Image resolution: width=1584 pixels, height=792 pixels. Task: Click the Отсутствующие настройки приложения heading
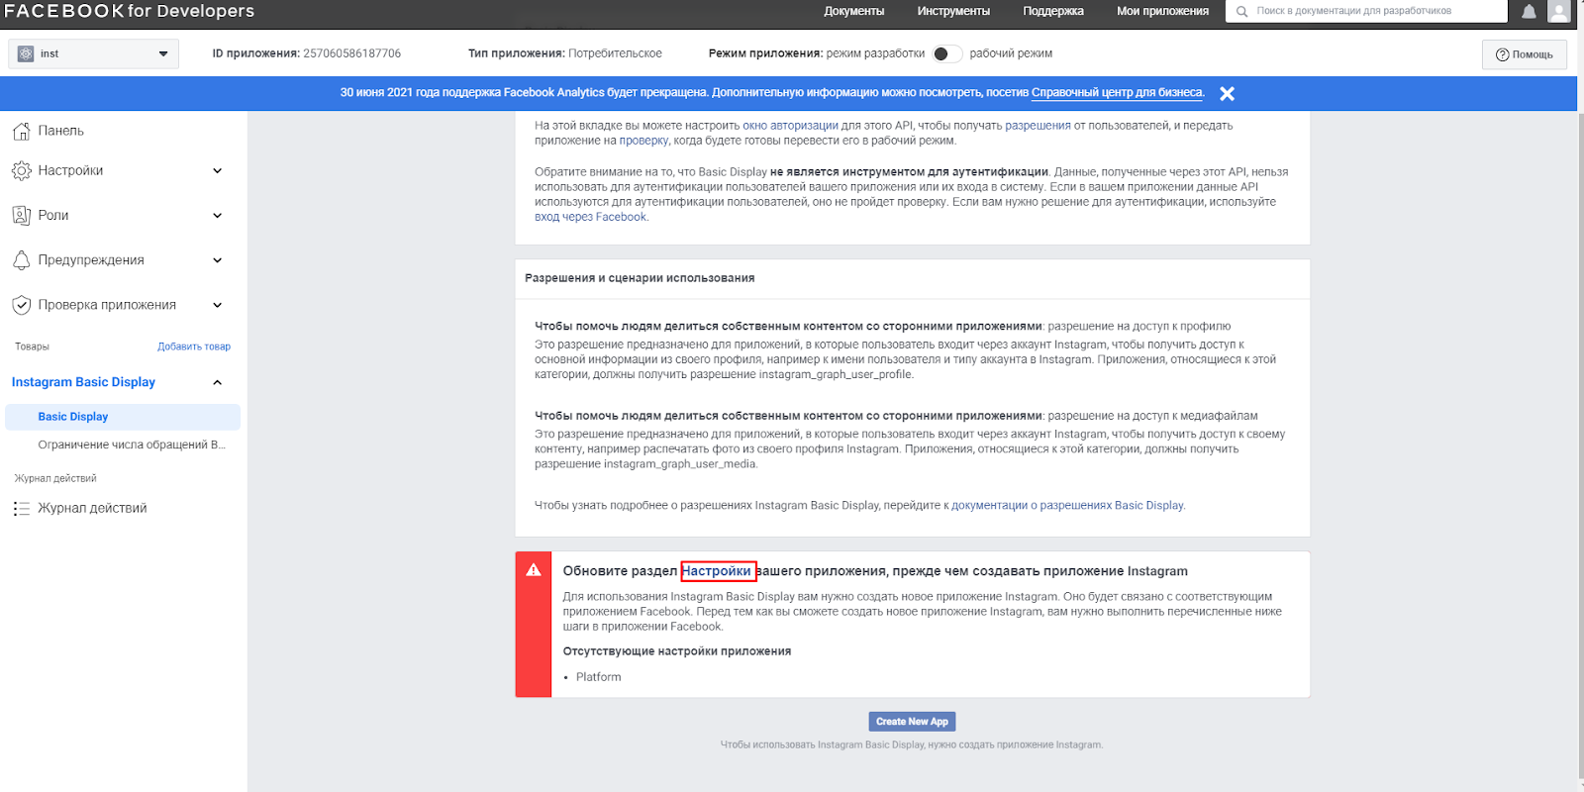[x=677, y=651]
